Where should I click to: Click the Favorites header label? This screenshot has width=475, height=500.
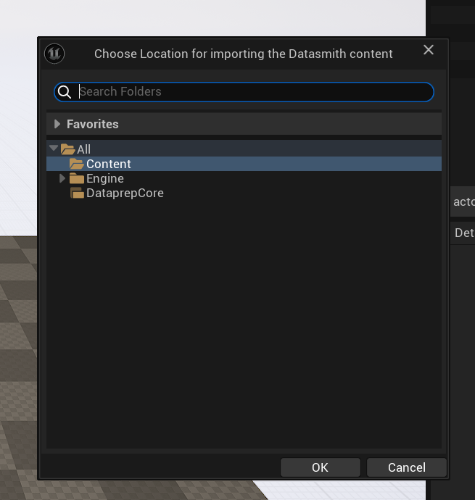pyautogui.click(x=93, y=124)
